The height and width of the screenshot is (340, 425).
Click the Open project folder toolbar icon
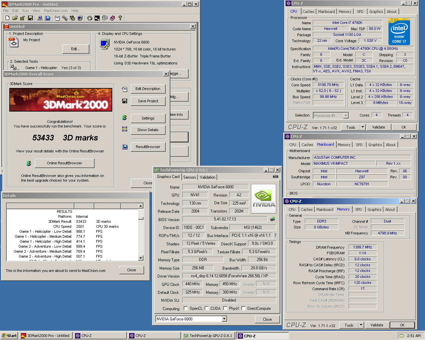coord(15,18)
